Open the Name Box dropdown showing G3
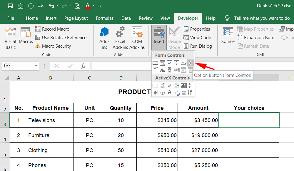Viewport: 294px width, 171px height. coord(36,66)
